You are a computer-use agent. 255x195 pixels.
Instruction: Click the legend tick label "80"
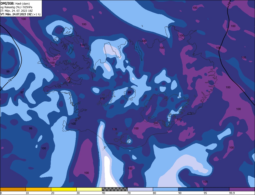pyautogui.click(x=155, y=193)
